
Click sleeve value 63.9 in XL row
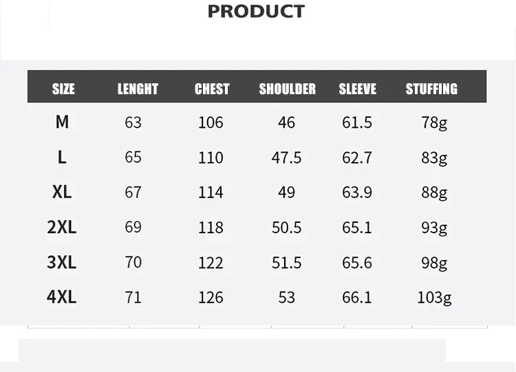(357, 193)
